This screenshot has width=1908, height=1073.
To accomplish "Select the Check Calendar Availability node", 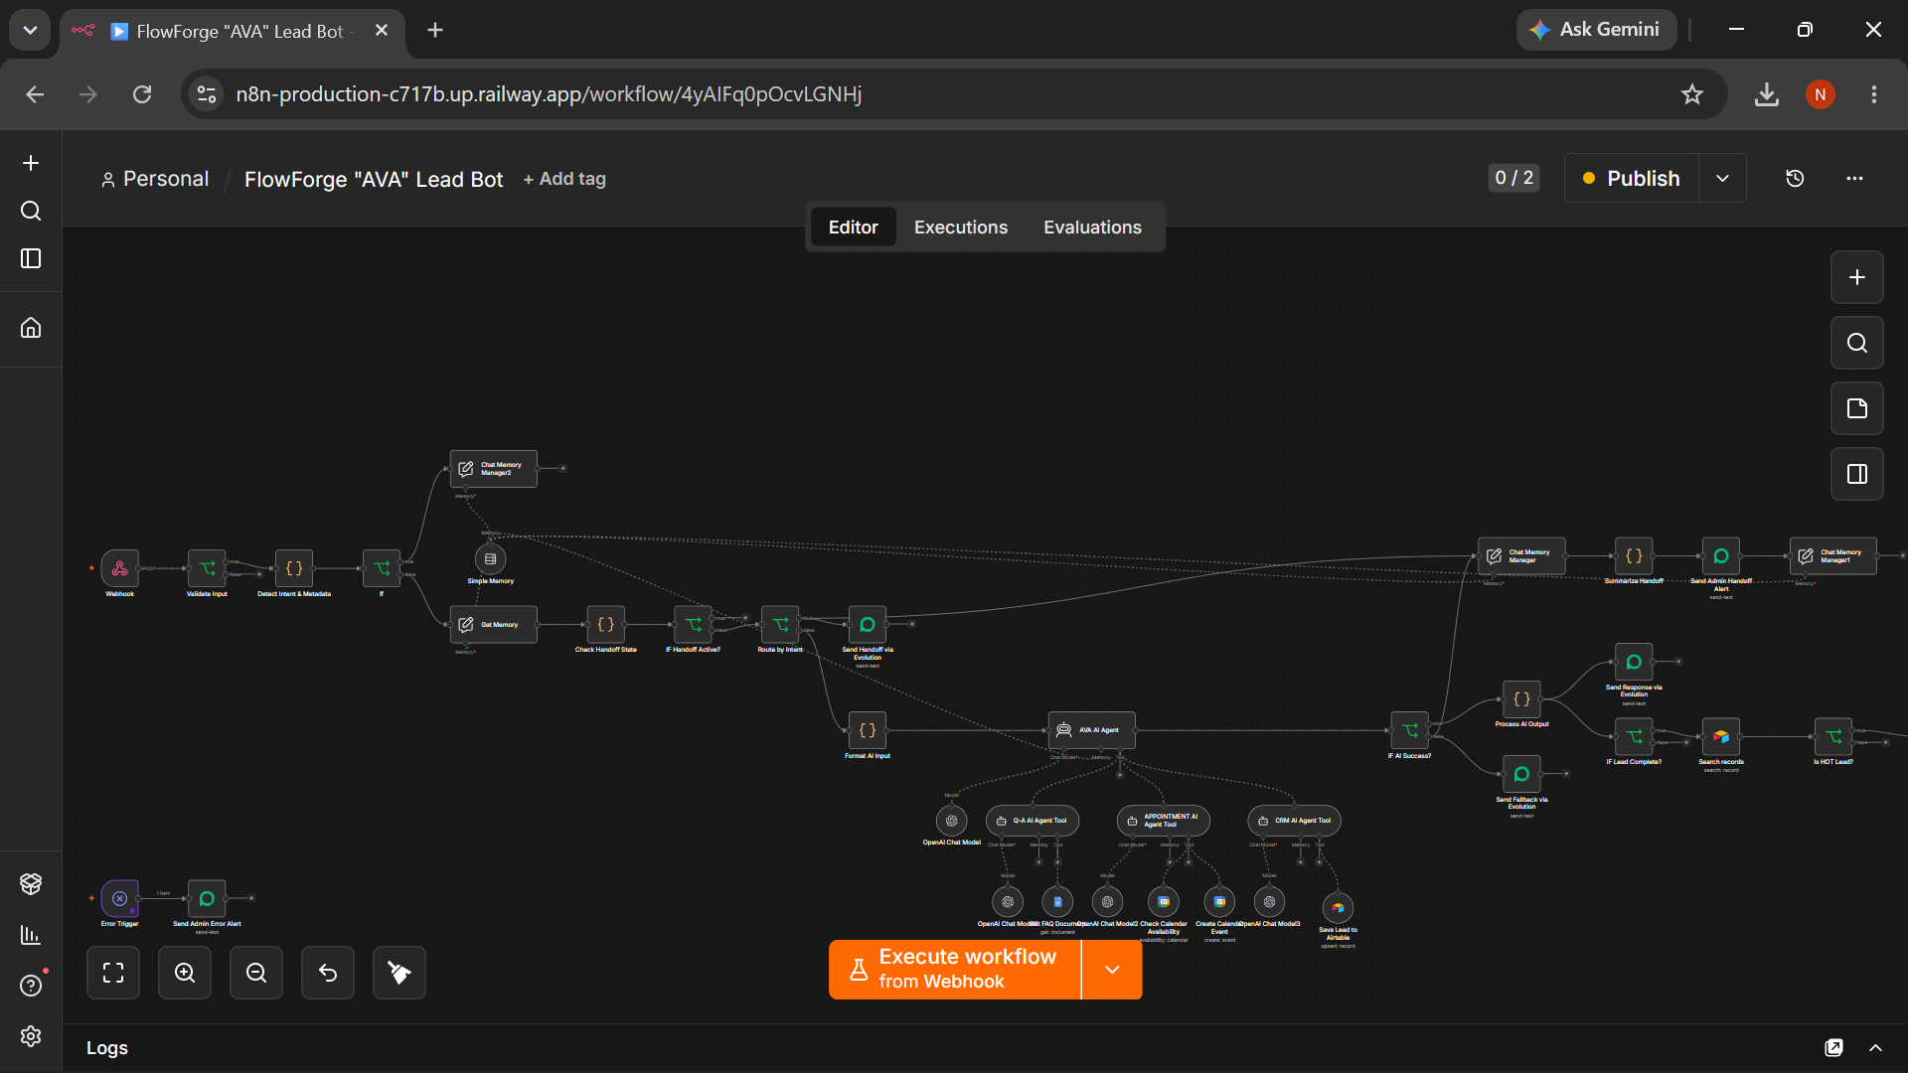I will click(1164, 902).
